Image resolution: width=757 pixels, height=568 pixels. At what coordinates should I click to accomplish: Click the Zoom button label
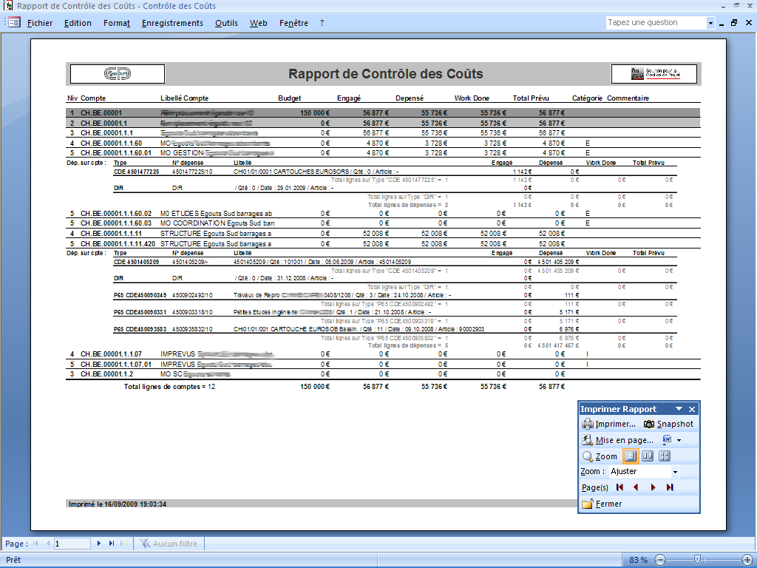coord(606,456)
